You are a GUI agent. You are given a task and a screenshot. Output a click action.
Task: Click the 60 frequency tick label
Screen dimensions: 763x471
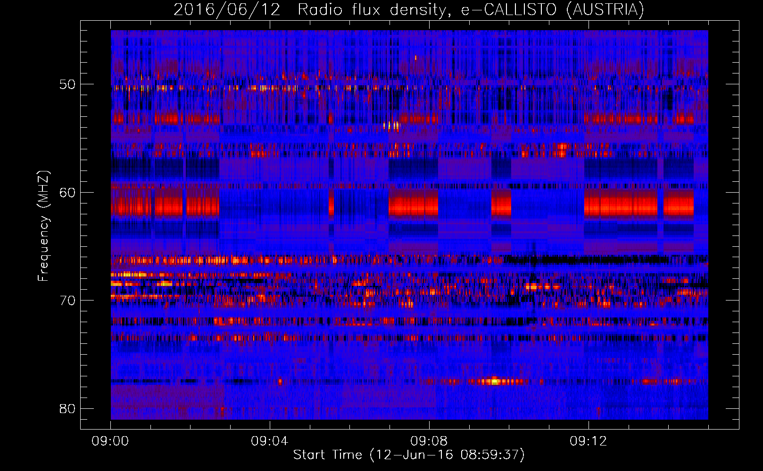coord(67,192)
